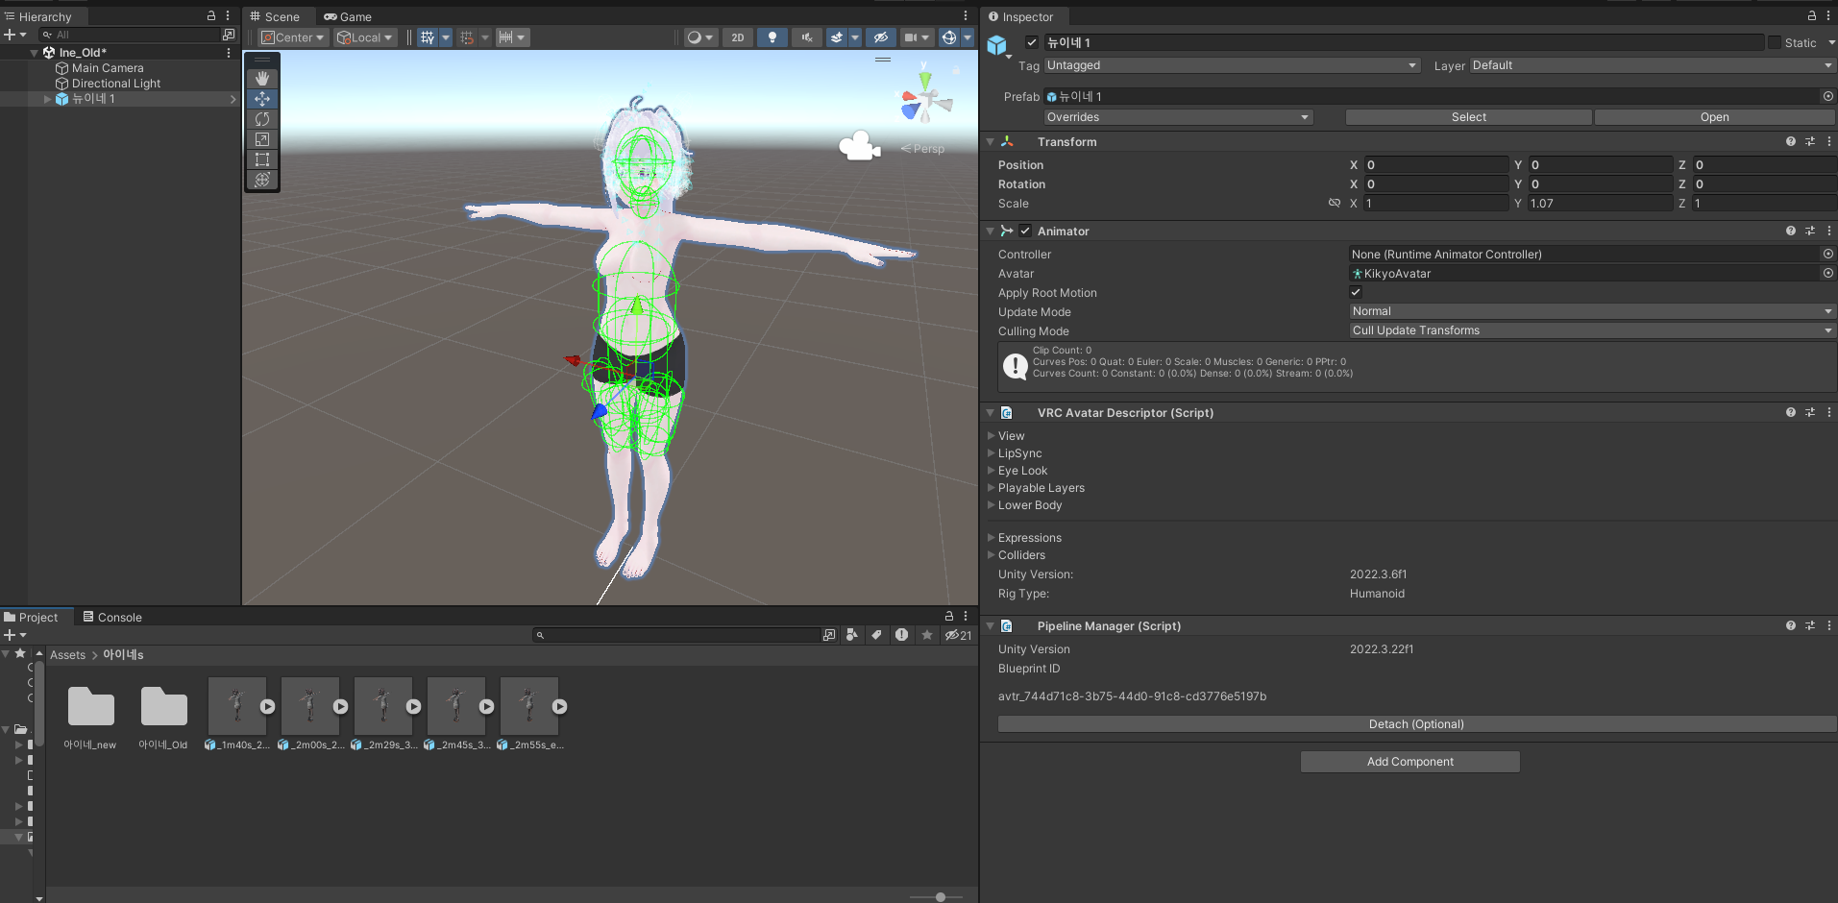Toggle the Scale constrained proportions link

click(x=1335, y=203)
